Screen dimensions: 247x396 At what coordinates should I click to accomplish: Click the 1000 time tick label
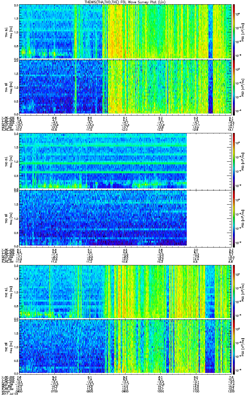click(160, 391)
